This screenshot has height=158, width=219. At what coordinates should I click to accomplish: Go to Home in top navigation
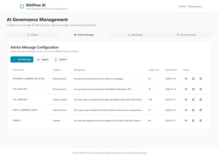click(182, 6)
